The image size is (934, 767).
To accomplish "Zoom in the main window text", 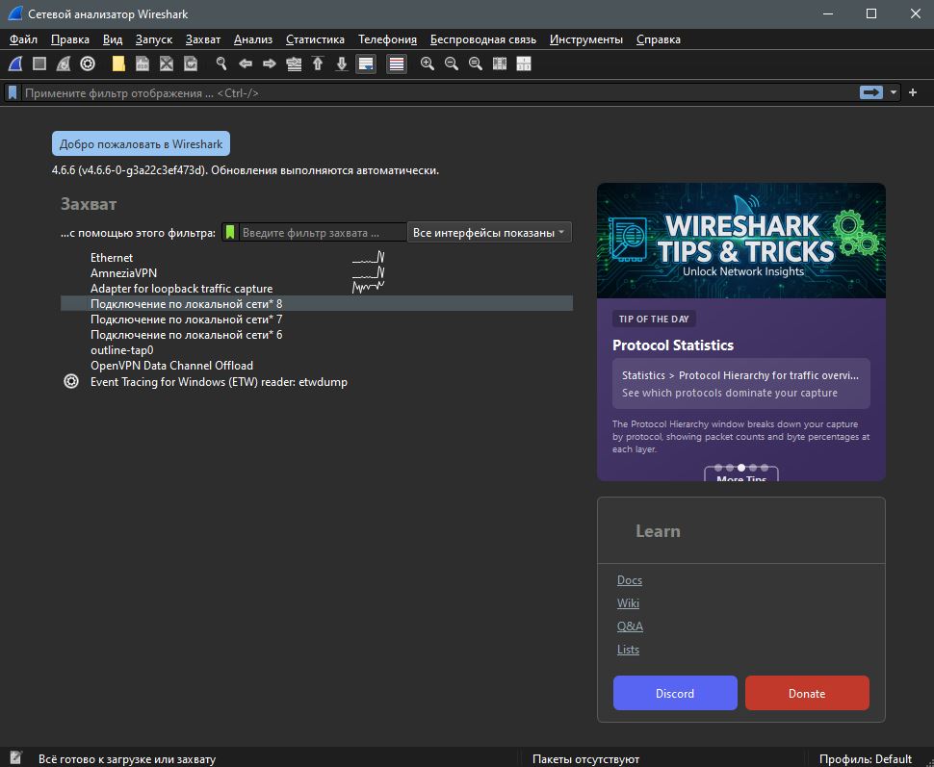I will pos(428,64).
